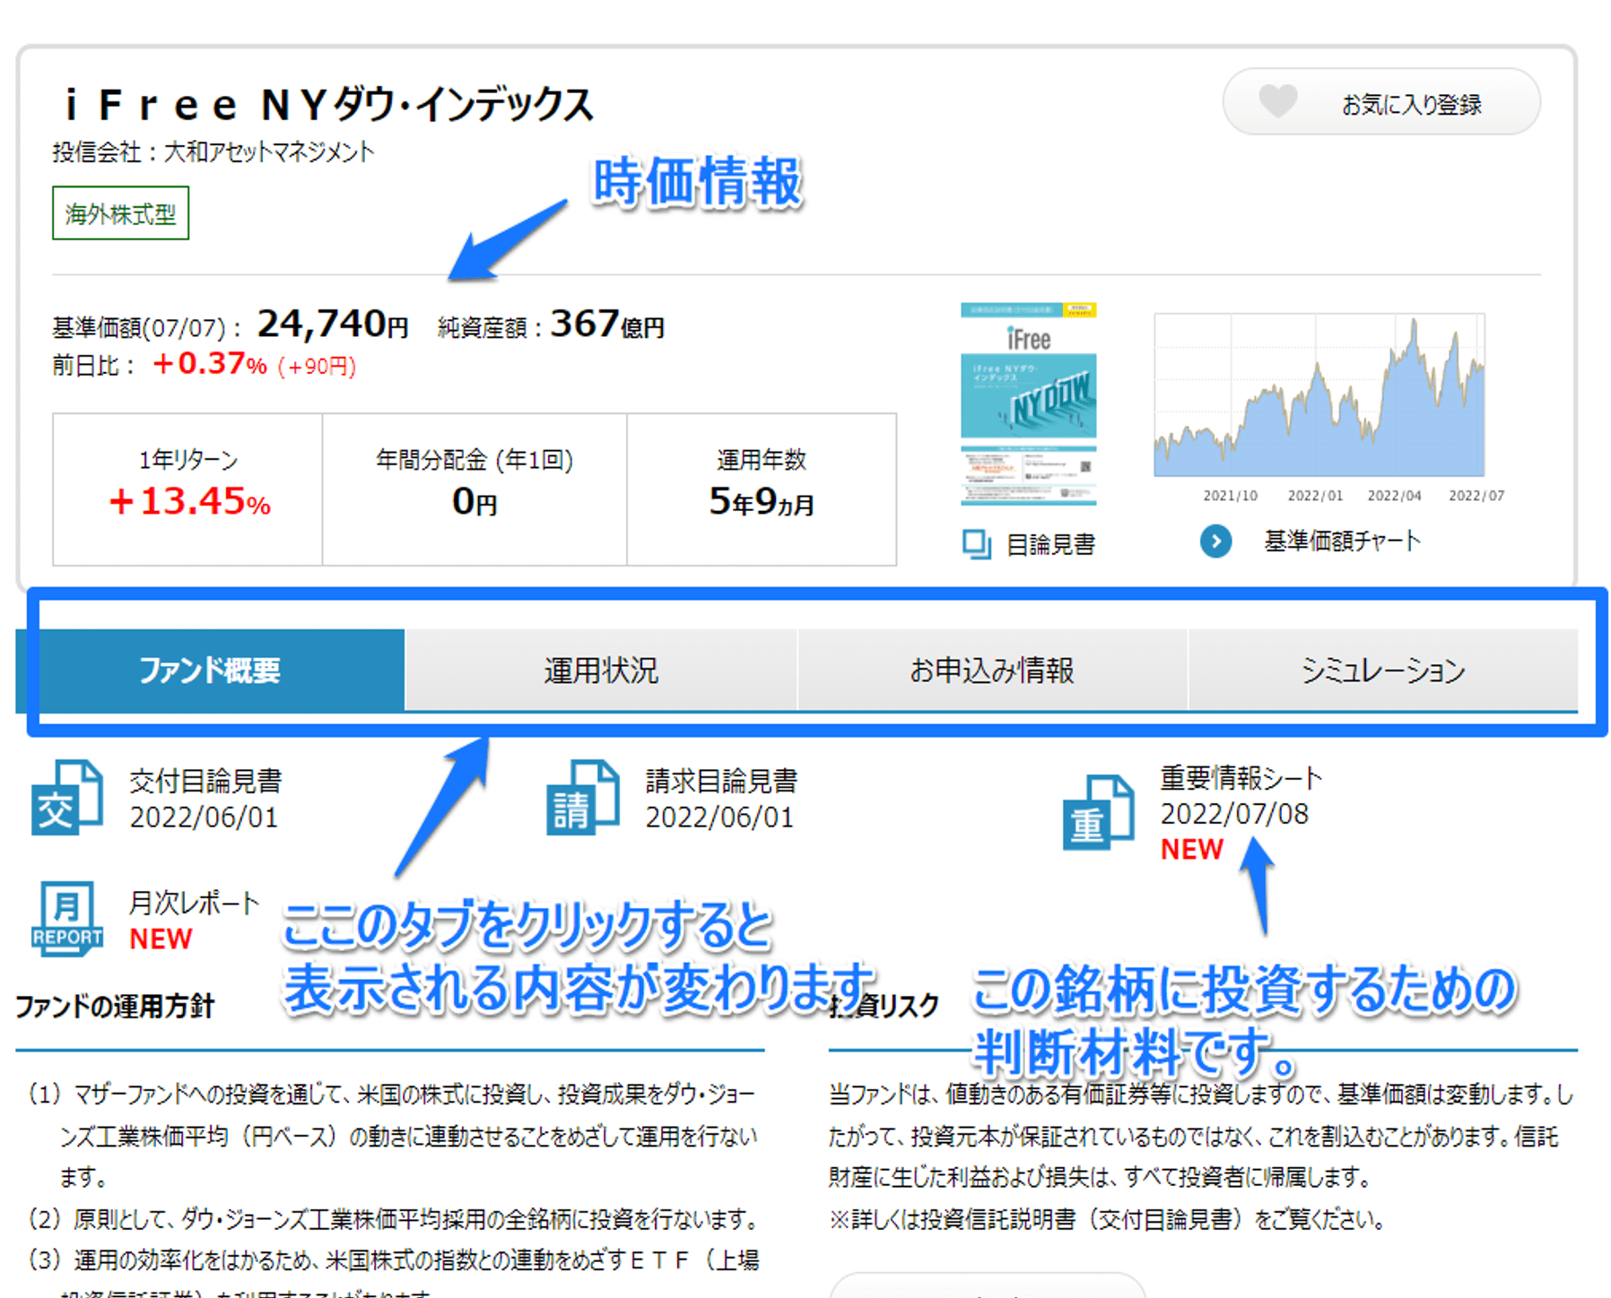Click the iFree NY DOW prospectus thumbnail
Viewport: 1611px width, 1298px height.
(x=1028, y=404)
